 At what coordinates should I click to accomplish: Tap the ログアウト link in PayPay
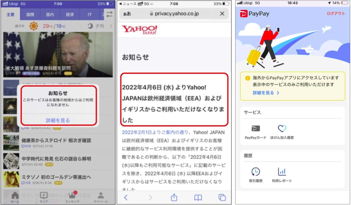click(336, 14)
